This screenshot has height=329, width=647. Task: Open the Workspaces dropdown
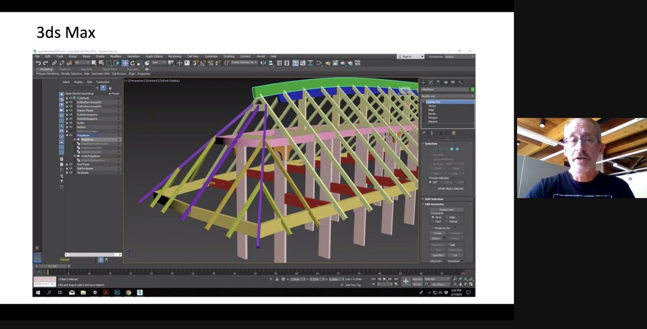[459, 56]
